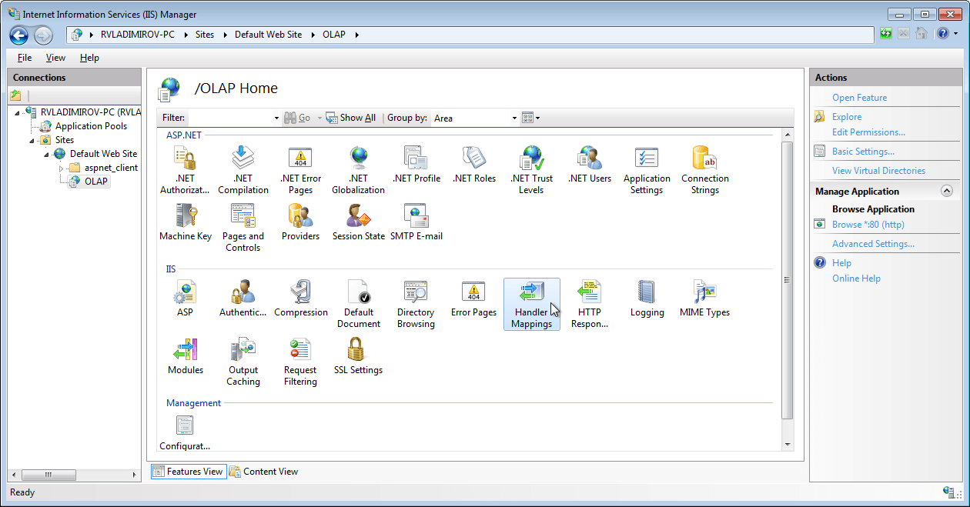Open Request Filtering
The image size is (970, 507).
pyautogui.click(x=299, y=358)
